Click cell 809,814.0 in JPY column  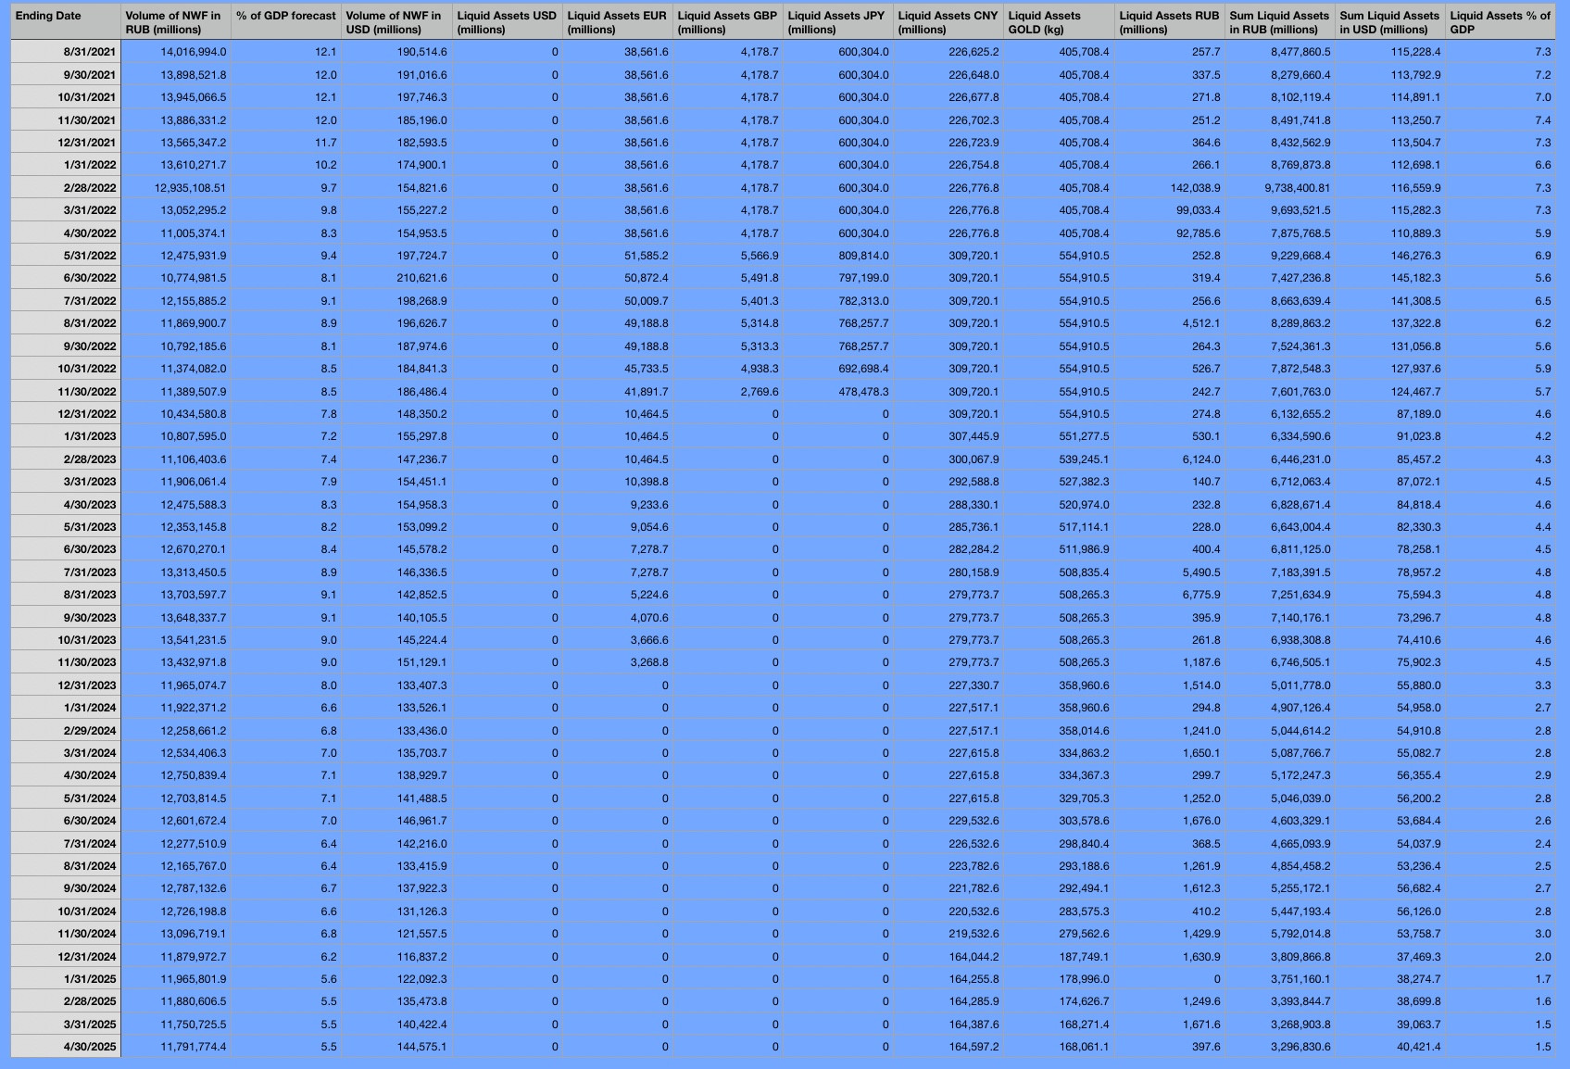(x=838, y=256)
